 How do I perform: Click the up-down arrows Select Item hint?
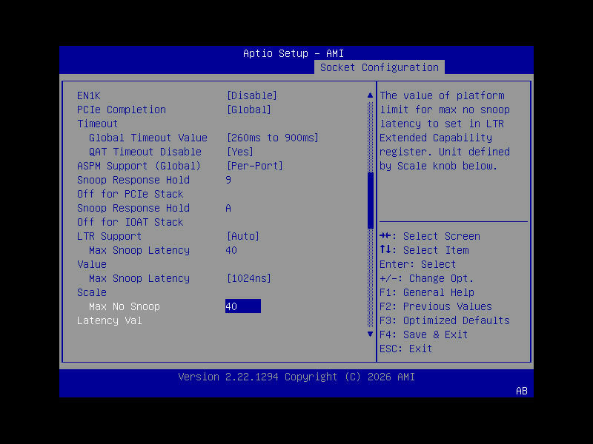[x=424, y=250]
